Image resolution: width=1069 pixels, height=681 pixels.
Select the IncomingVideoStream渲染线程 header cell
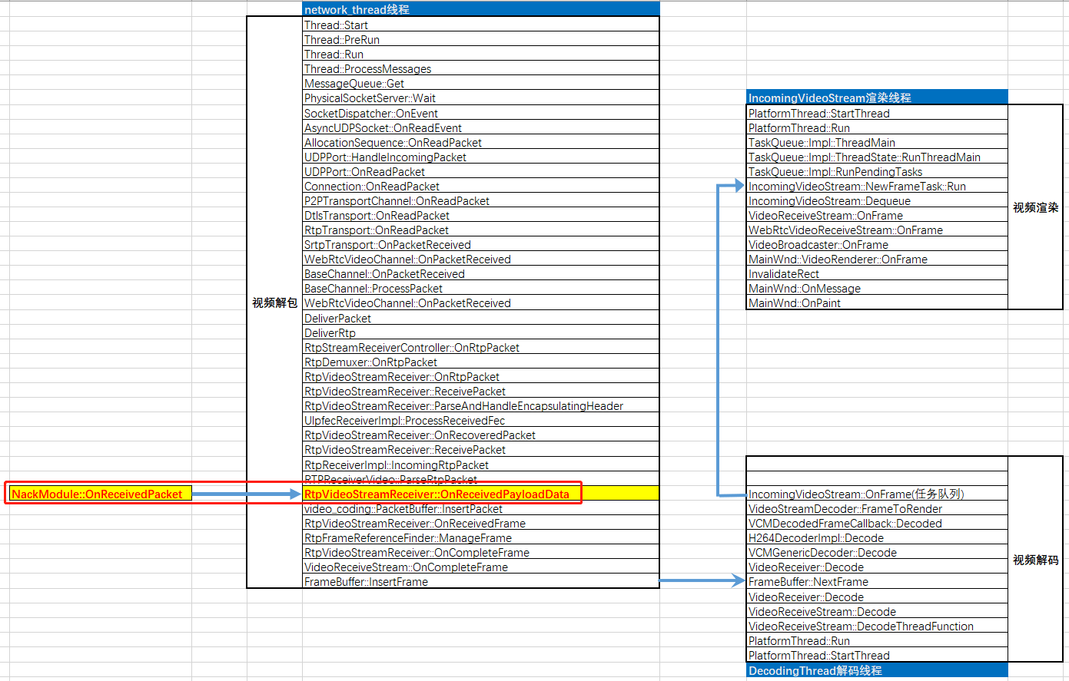(876, 98)
